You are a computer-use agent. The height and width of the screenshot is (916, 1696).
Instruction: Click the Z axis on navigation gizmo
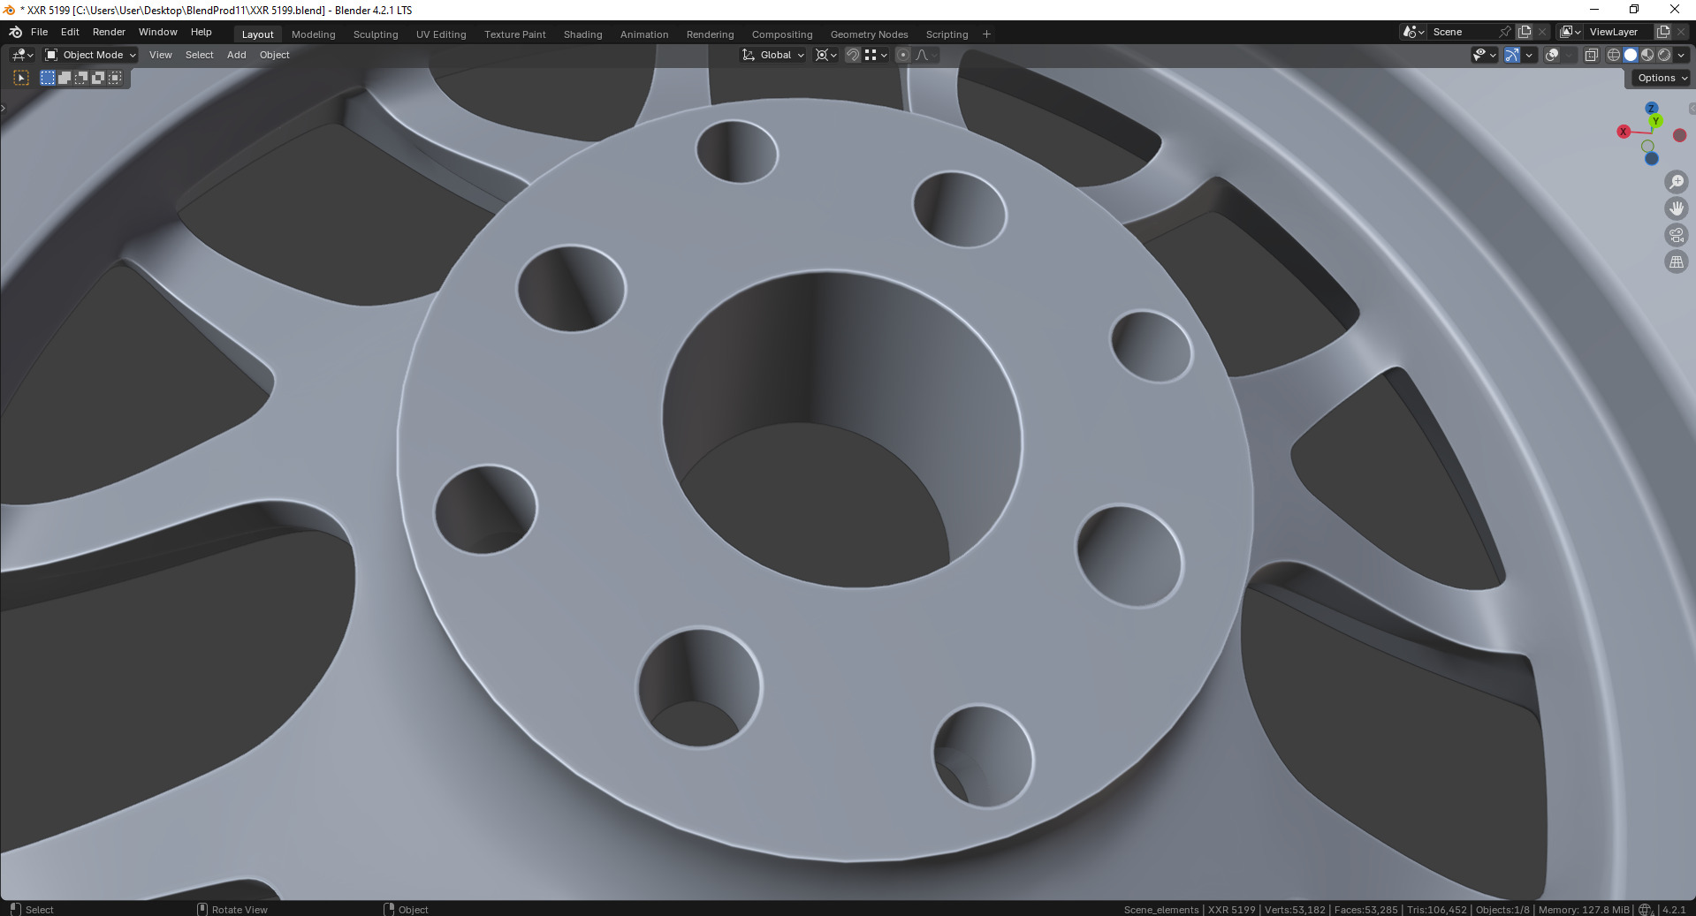point(1651,108)
